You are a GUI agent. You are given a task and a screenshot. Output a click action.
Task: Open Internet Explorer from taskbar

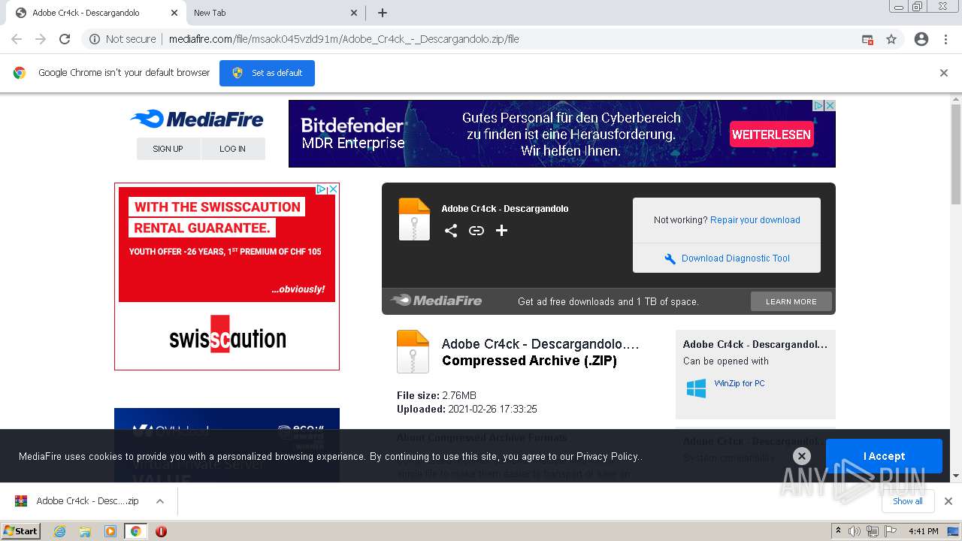(x=60, y=531)
